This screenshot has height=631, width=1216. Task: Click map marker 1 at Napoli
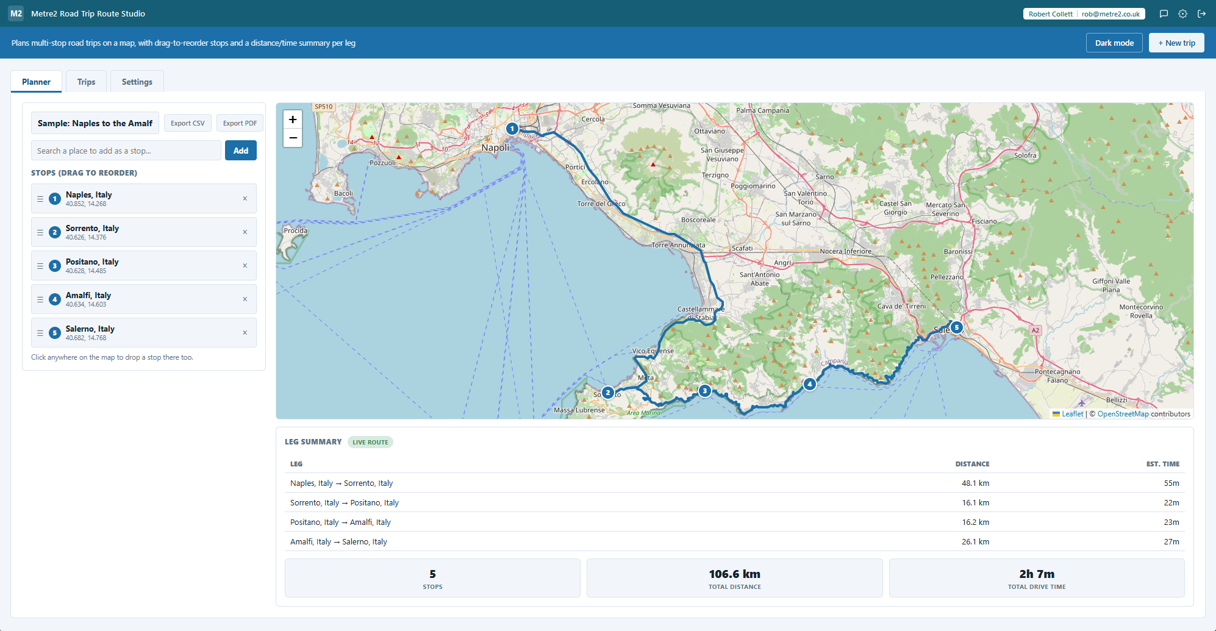(512, 129)
